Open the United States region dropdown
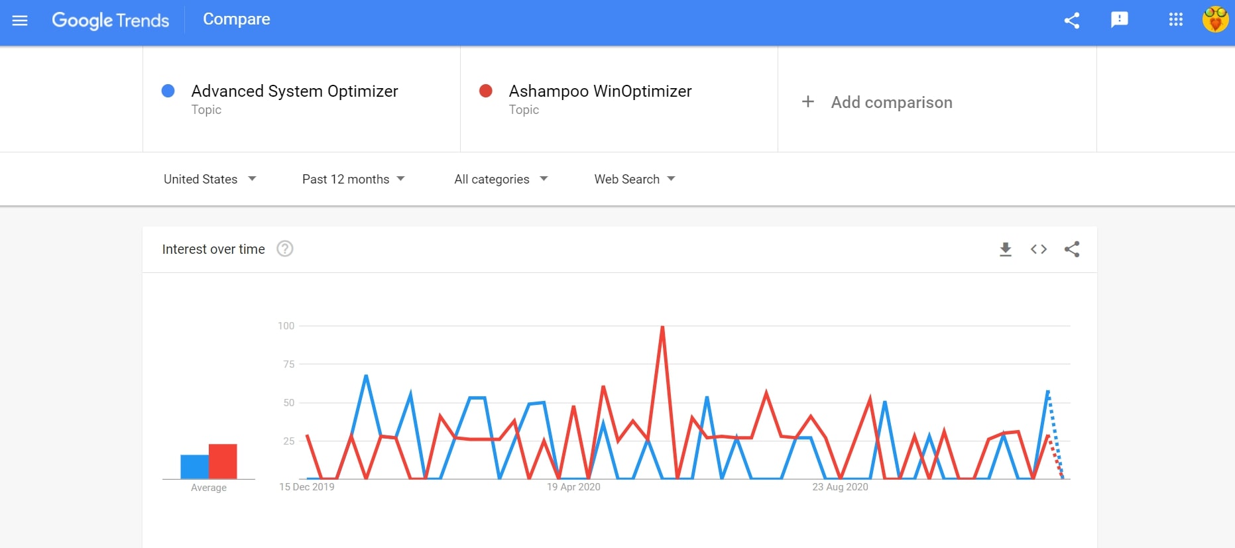Screen dimensions: 1235x548 pos(209,179)
